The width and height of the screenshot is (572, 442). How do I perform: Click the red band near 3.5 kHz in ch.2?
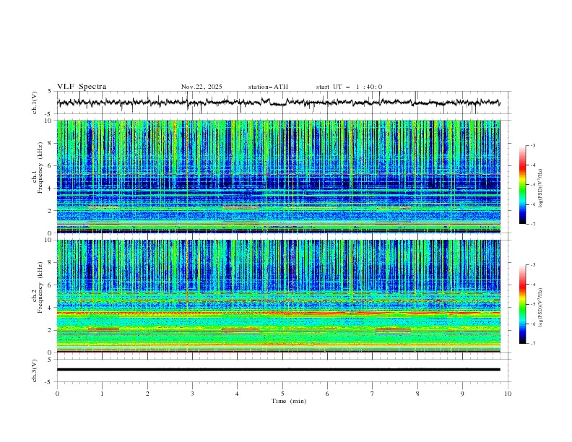279,313
